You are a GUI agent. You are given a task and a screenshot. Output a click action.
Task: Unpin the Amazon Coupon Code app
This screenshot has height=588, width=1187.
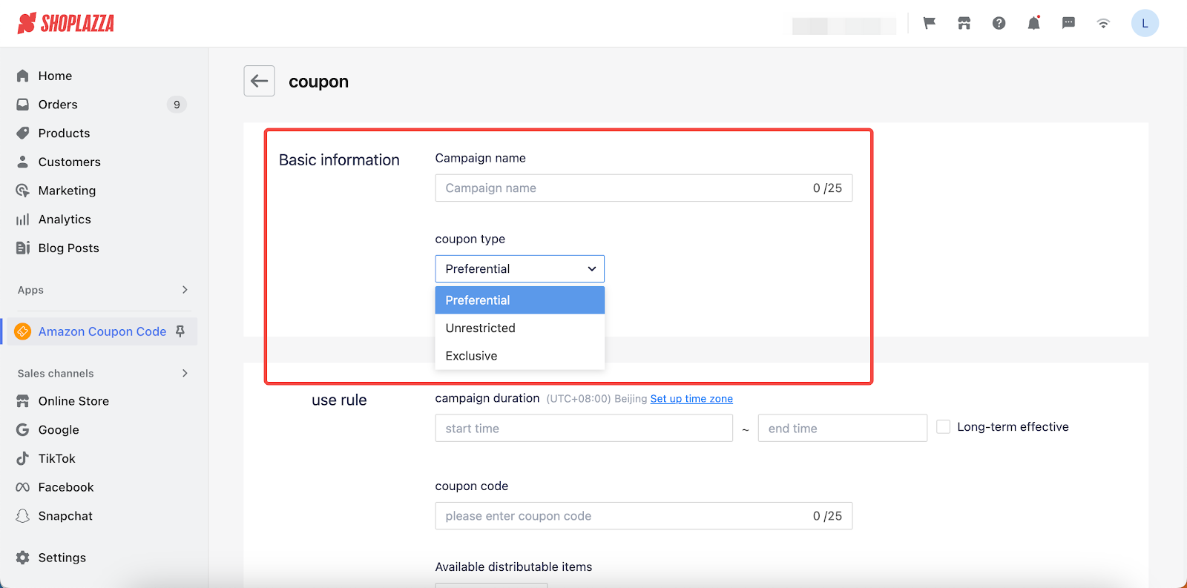180,331
